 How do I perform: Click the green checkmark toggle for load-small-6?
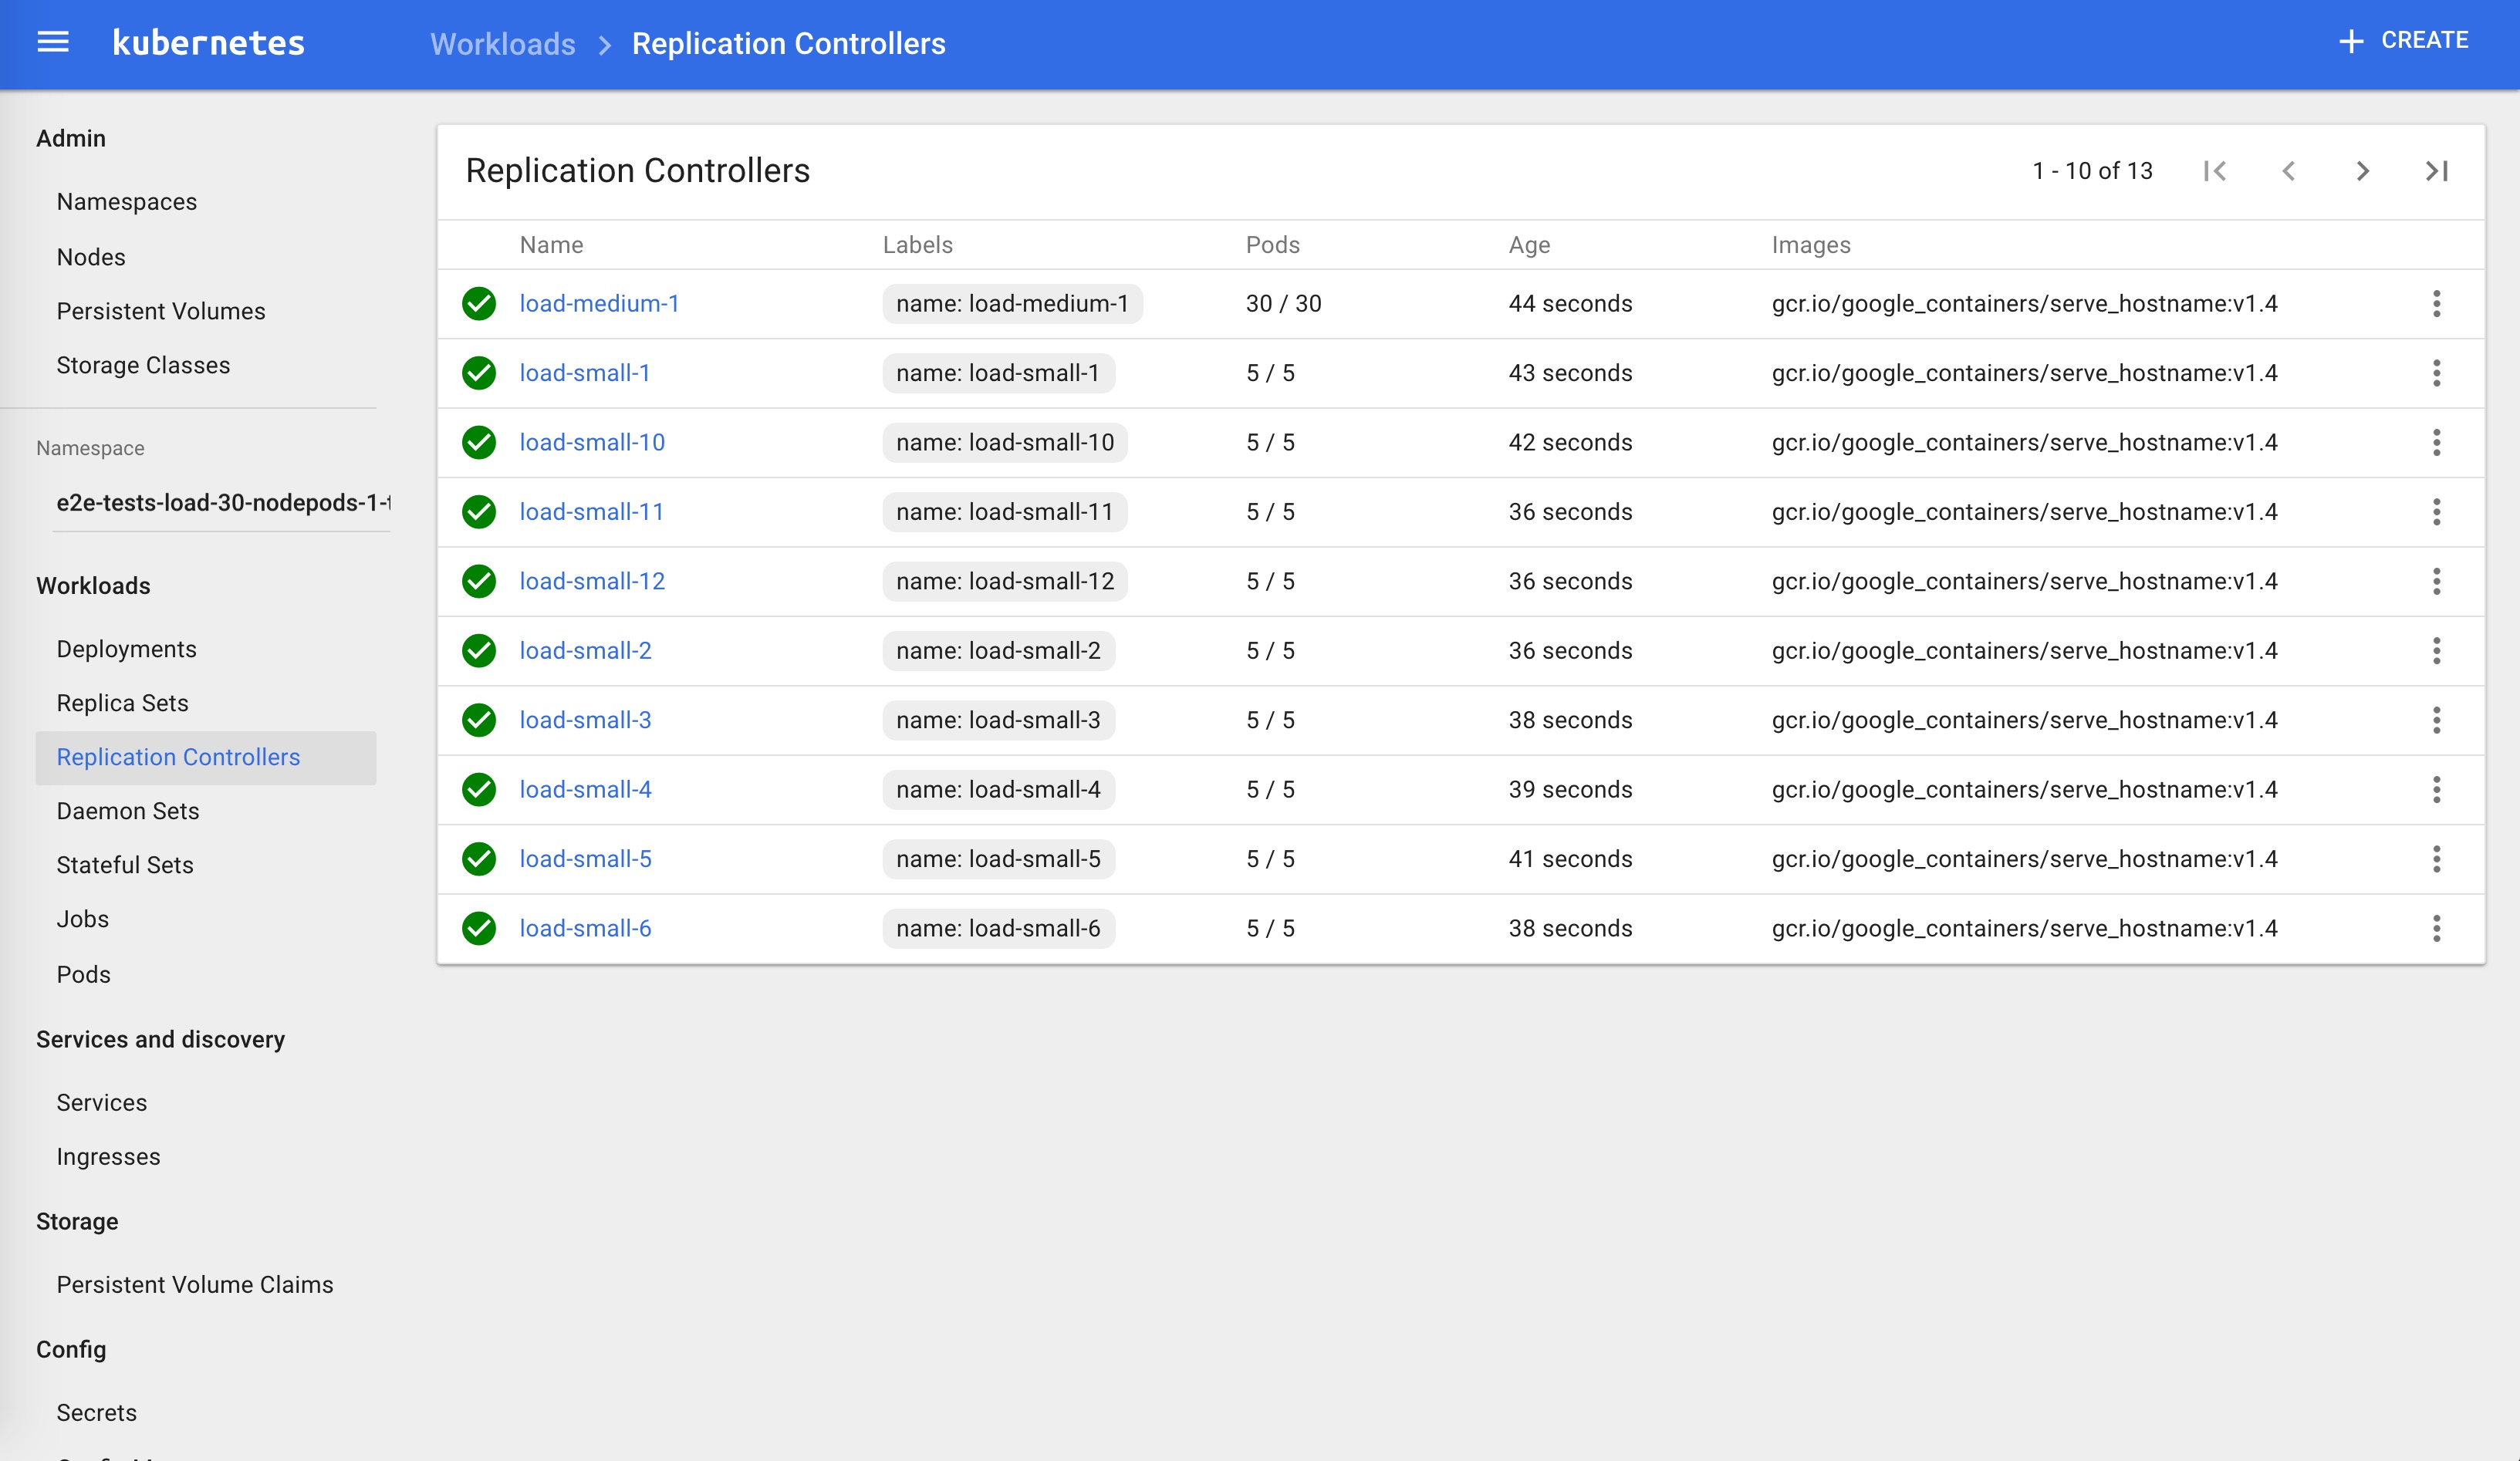tap(480, 927)
